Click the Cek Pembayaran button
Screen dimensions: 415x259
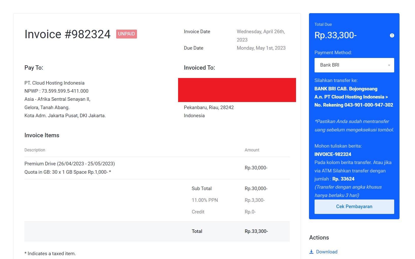pyautogui.click(x=354, y=206)
